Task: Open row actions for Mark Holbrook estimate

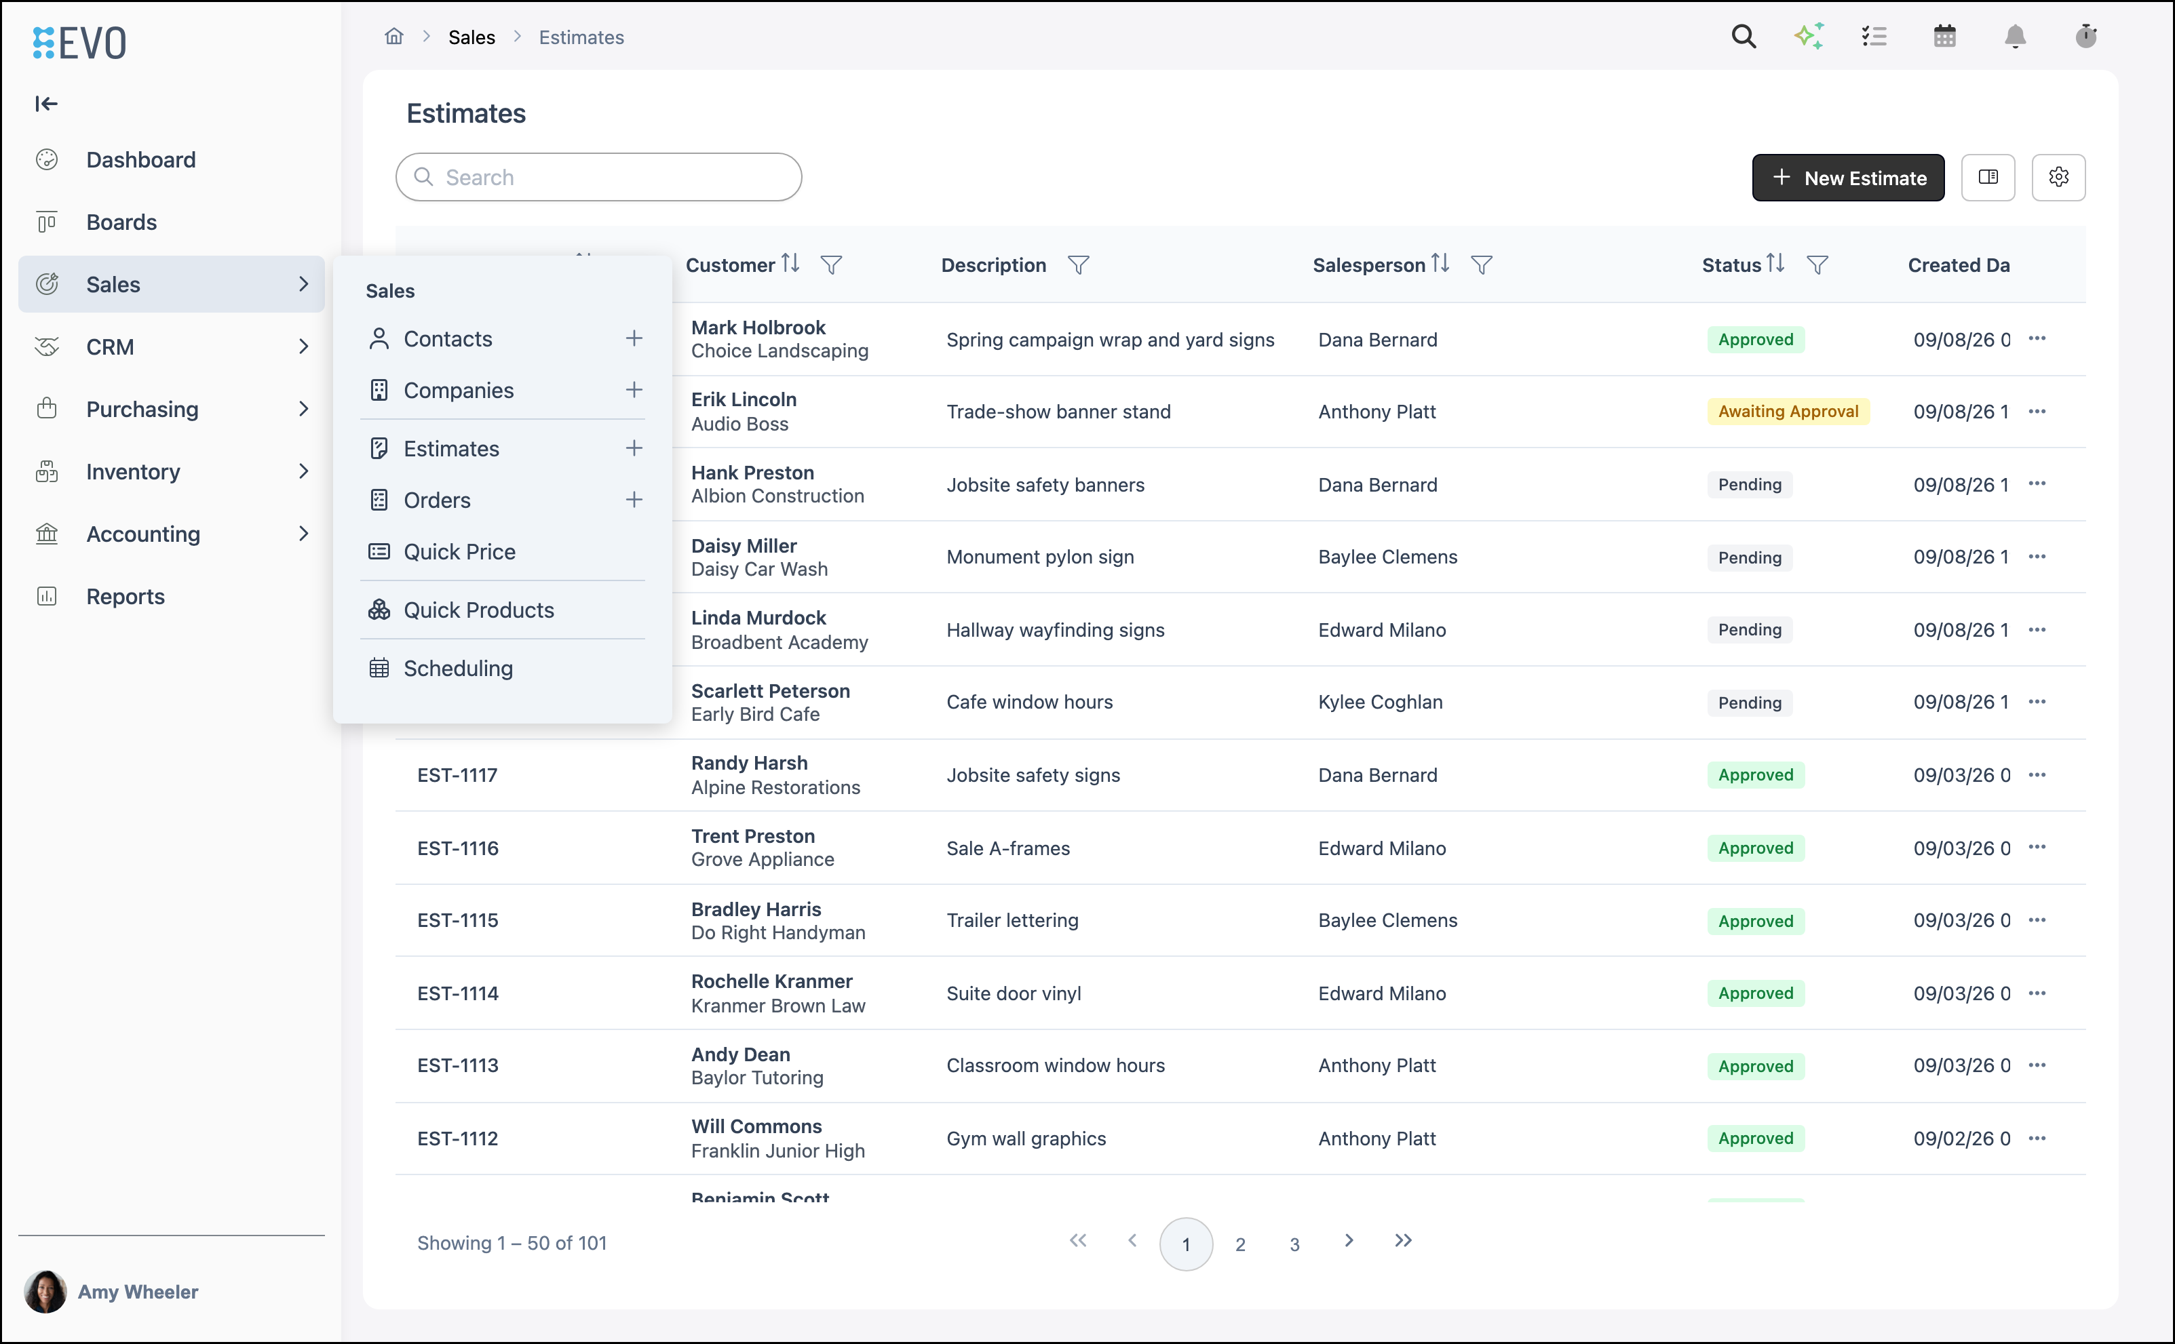Action: coord(2037,338)
